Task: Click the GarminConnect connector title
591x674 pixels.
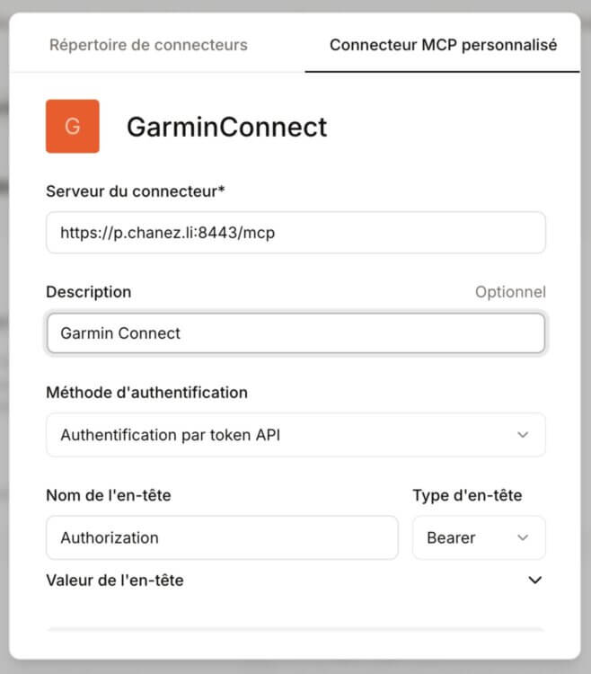Action: point(226,127)
